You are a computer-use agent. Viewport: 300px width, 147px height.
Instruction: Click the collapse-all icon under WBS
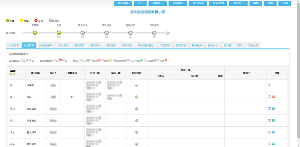14,74
